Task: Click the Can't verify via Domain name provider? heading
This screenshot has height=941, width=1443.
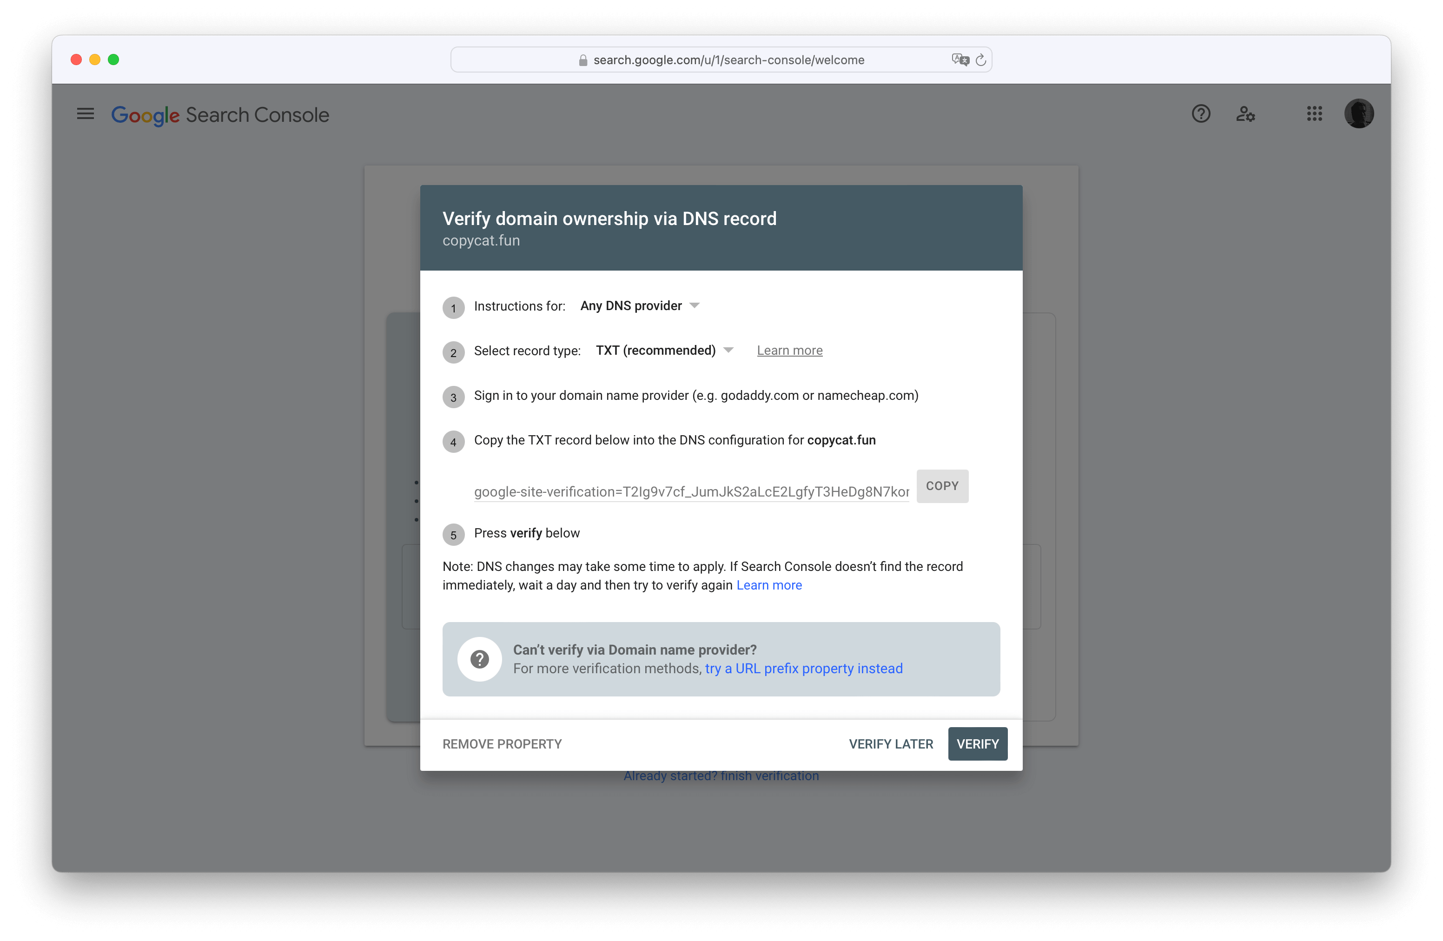Action: [634, 649]
